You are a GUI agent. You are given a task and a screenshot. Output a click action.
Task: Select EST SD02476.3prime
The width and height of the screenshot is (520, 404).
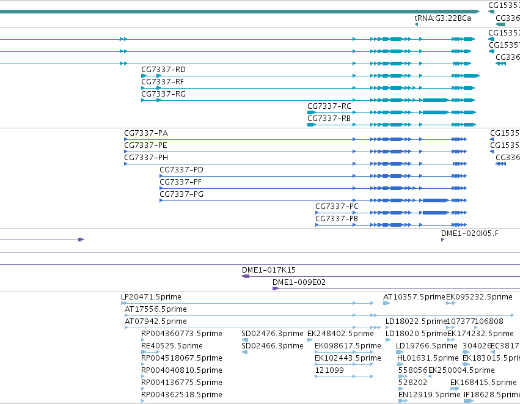[273, 334]
